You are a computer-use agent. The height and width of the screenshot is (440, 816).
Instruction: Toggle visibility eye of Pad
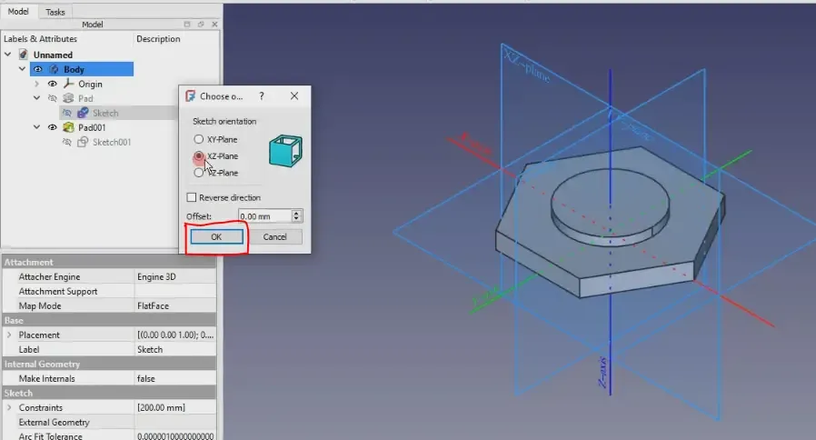point(53,98)
